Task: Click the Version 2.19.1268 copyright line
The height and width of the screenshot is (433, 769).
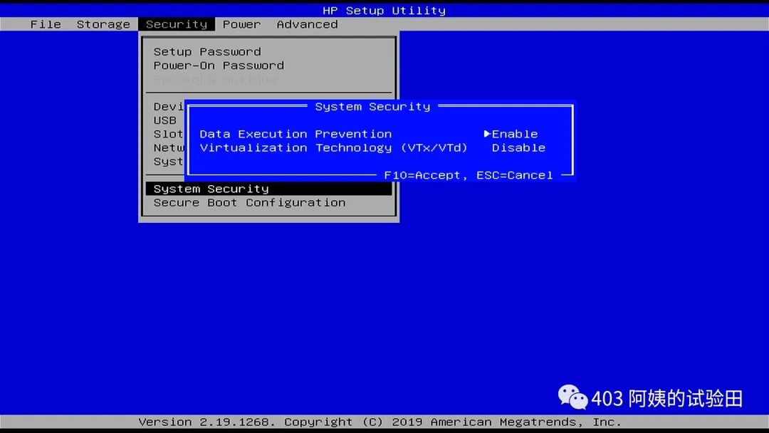Action: point(380,422)
